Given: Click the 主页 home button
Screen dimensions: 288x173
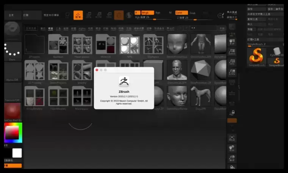Looking at the screenshot, I should coord(13,15).
